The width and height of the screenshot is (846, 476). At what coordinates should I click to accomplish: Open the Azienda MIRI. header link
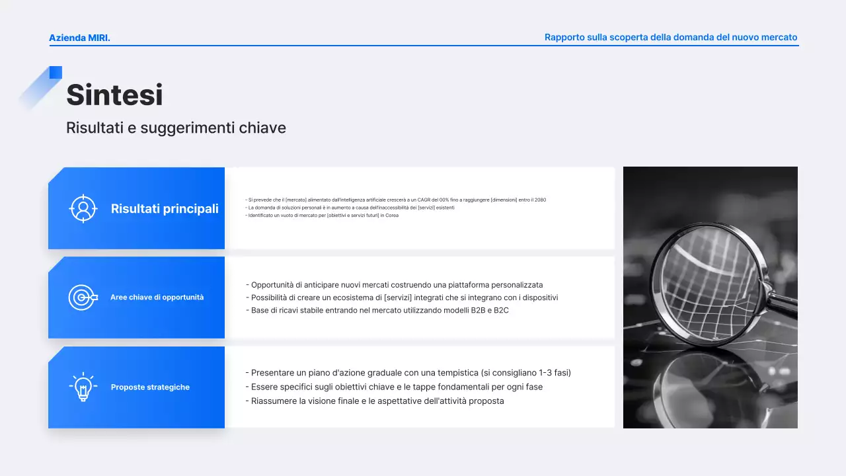click(x=80, y=38)
